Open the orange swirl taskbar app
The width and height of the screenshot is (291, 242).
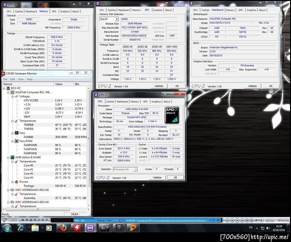(133, 228)
